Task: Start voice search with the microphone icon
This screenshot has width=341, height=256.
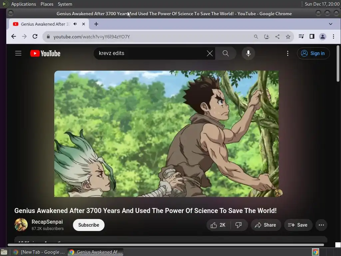Action: 248,53
